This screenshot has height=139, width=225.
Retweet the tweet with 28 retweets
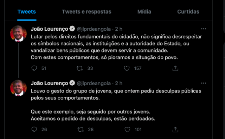81,129
